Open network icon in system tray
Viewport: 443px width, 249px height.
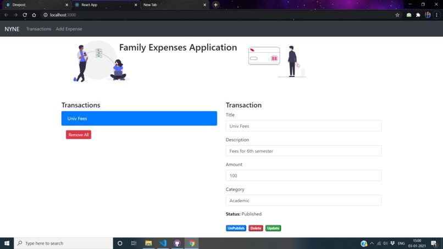point(379,243)
